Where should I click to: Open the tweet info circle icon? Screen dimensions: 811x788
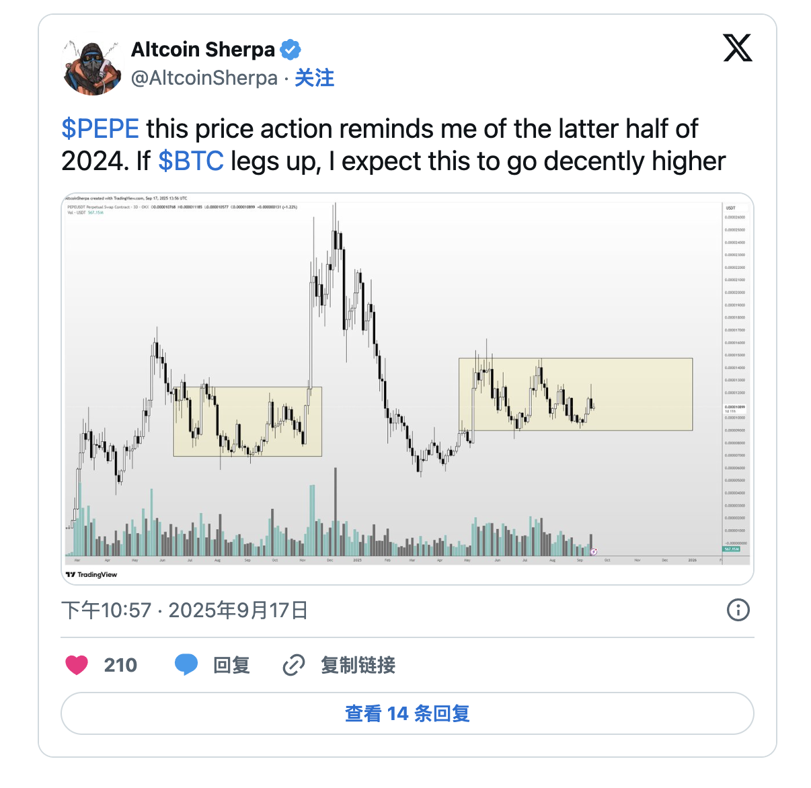pos(738,610)
